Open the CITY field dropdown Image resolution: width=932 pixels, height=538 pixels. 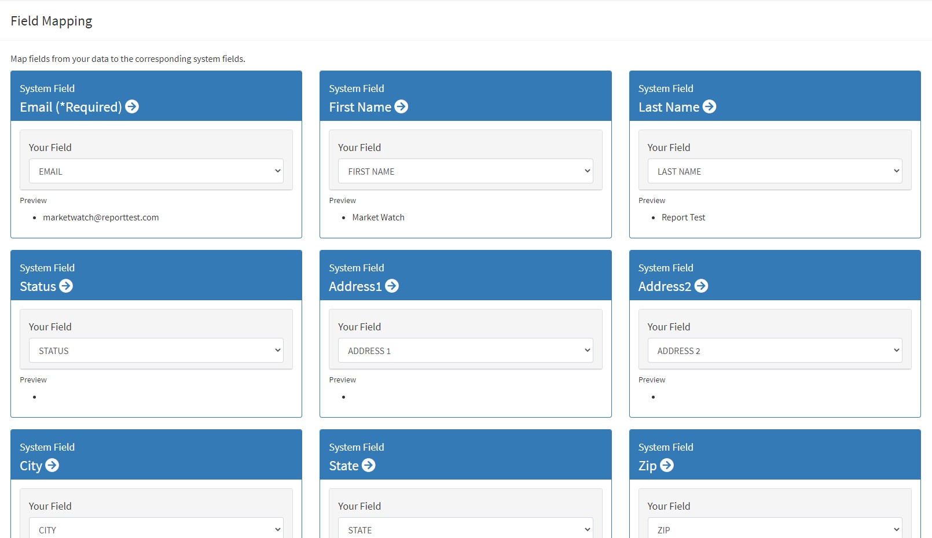(x=156, y=529)
